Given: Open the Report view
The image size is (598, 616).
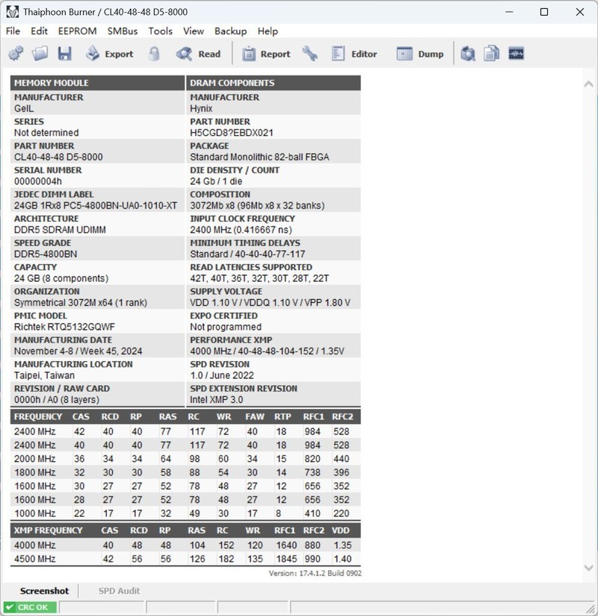Looking at the screenshot, I should [x=265, y=54].
